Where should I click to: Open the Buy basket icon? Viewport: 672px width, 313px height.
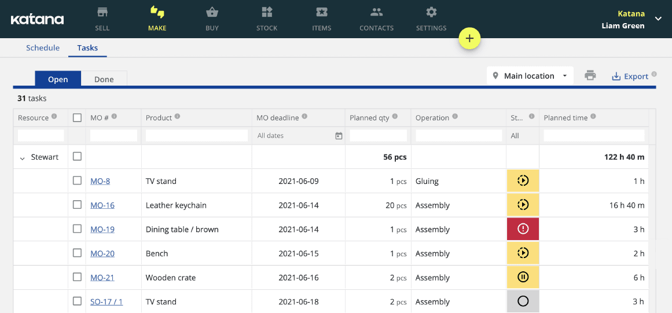[212, 12]
